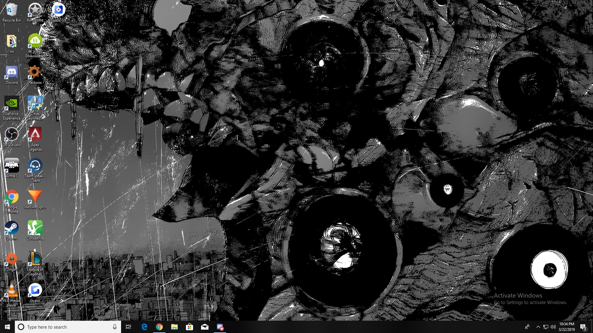
Task: Click the taskbar search box
Action: [x=65, y=327]
